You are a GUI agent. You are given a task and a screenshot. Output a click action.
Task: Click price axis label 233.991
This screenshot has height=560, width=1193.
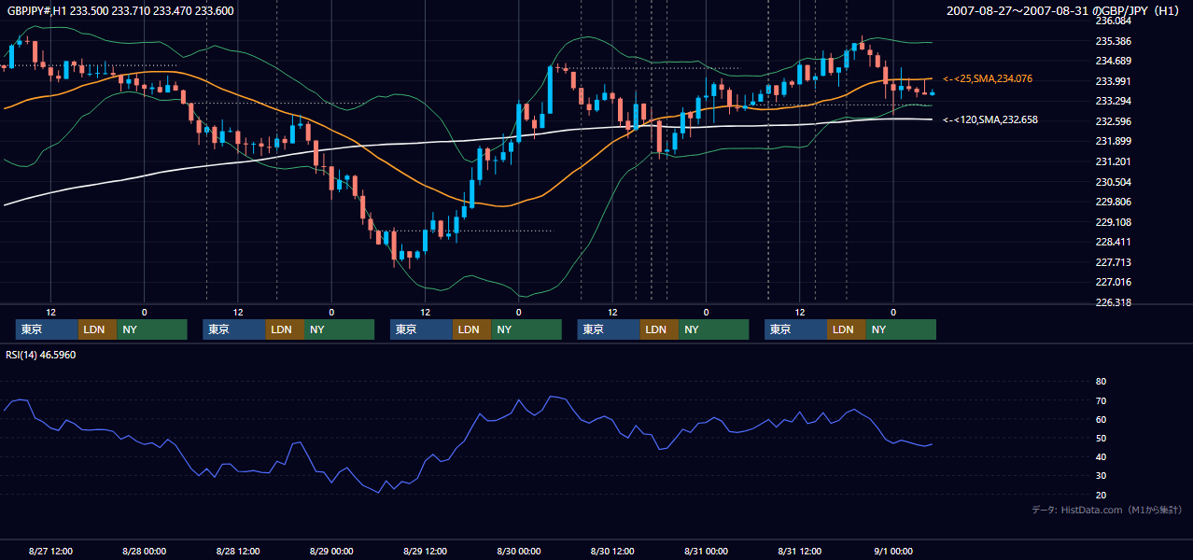1113,81
